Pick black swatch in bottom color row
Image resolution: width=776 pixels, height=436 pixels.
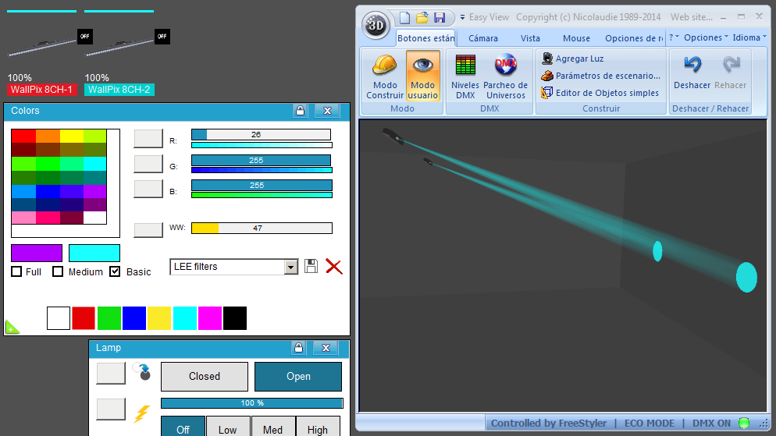(x=235, y=318)
